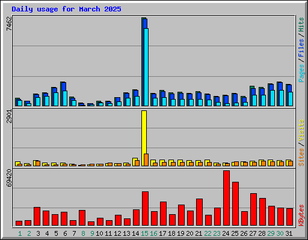This screenshot has width=308, height=240.
Task: Click the tall yellow visits bar for day 15
Action: tap(144, 138)
